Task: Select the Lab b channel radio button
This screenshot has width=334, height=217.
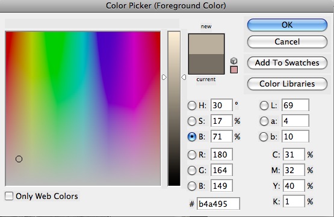Action: [x=264, y=136]
